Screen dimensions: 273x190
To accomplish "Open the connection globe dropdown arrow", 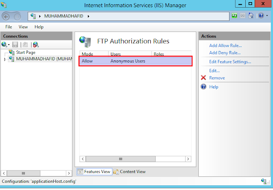I will point(9,45).
